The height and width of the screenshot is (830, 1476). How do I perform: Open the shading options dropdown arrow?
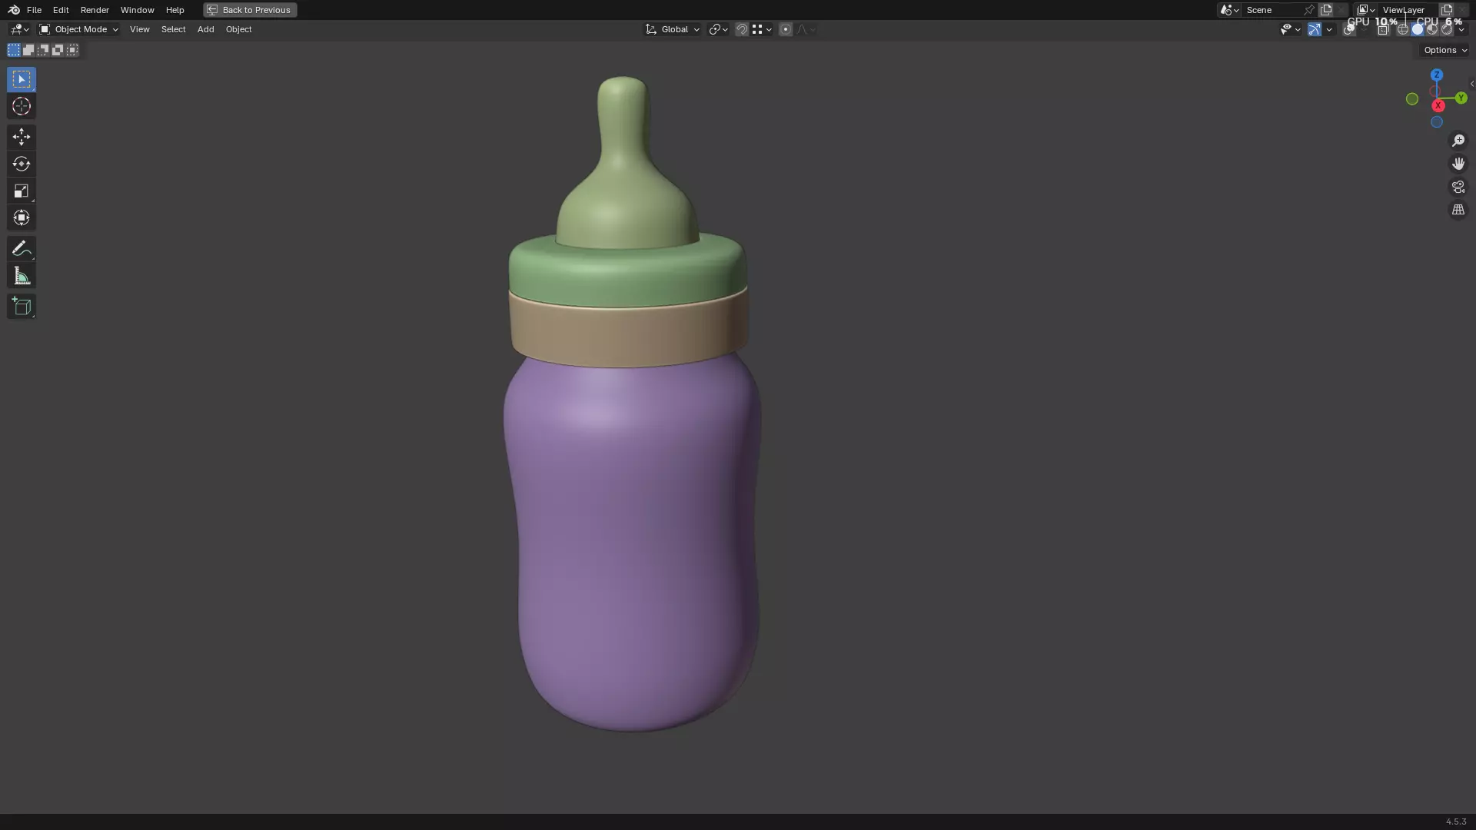pos(1461,29)
